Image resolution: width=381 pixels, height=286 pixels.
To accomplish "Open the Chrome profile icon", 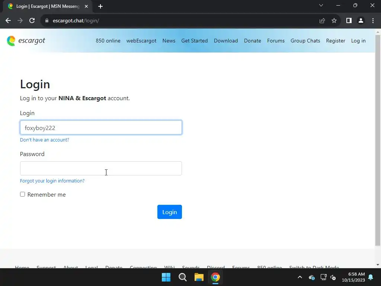I will [361, 21].
